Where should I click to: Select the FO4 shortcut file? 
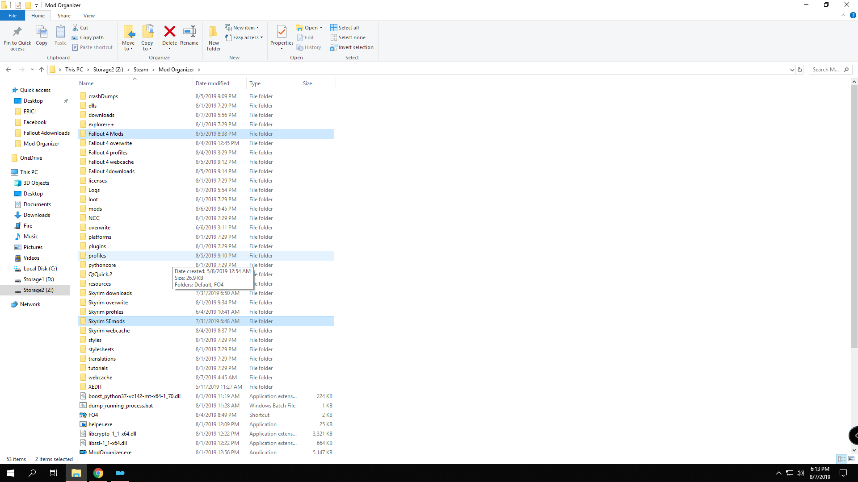point(206,415)
